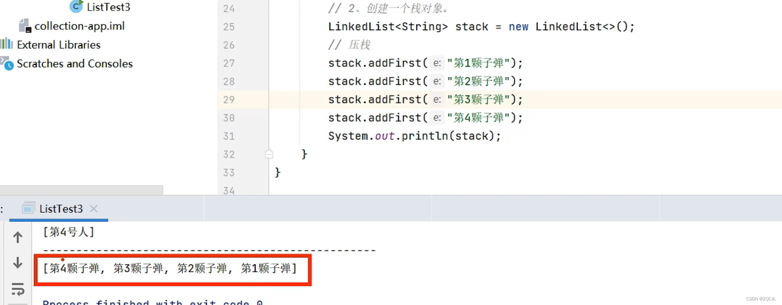Expand External Libraries node
Screen dimensions: 782x305
click(58, 45)
